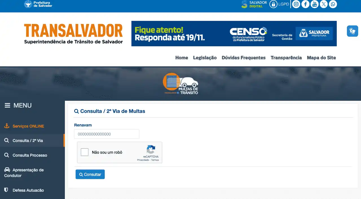
Task: Open Apresentação de Condutor sidebar item
Action: pyautogui.click(x=28, y=172)
